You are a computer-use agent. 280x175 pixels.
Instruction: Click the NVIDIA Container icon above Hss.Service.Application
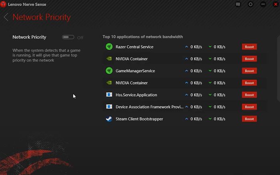point(109,83)
